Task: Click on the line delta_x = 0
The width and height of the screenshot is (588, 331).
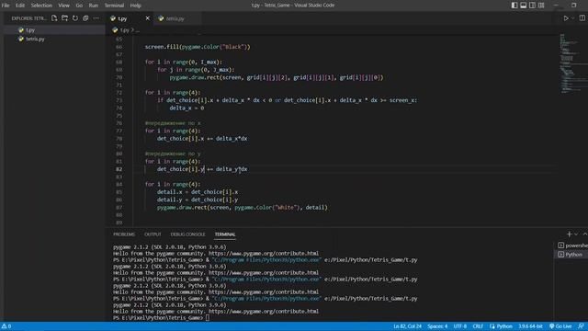Action: (187, 108)
